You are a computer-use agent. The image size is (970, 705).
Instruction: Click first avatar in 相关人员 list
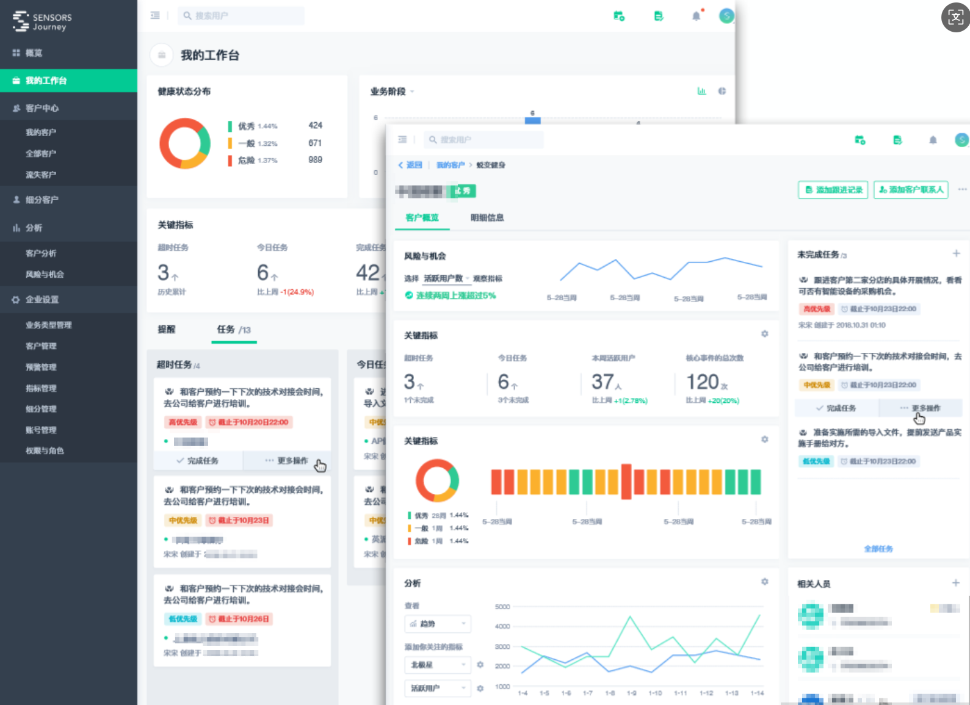pyautogui.click(x=811, y=616)
